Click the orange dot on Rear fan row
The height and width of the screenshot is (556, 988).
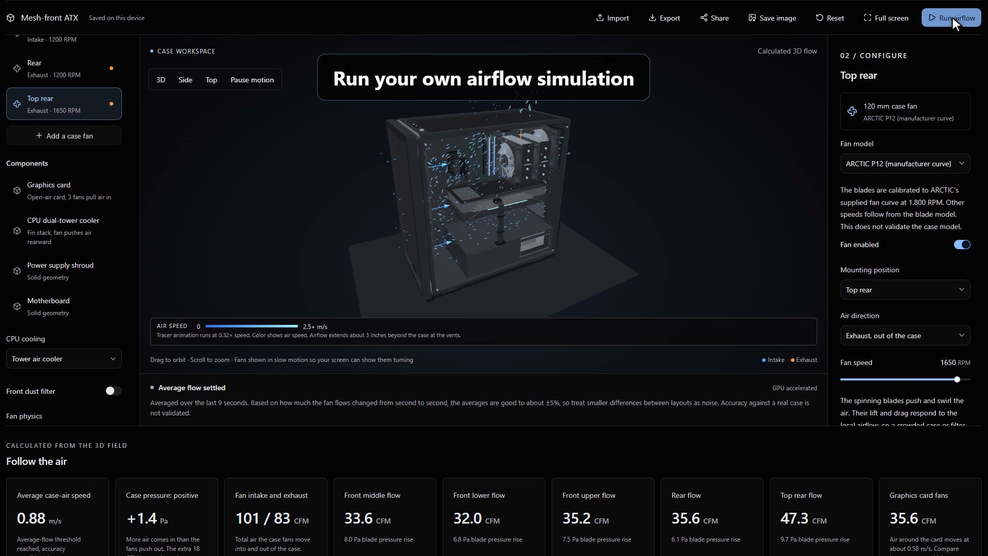[111, 68]
